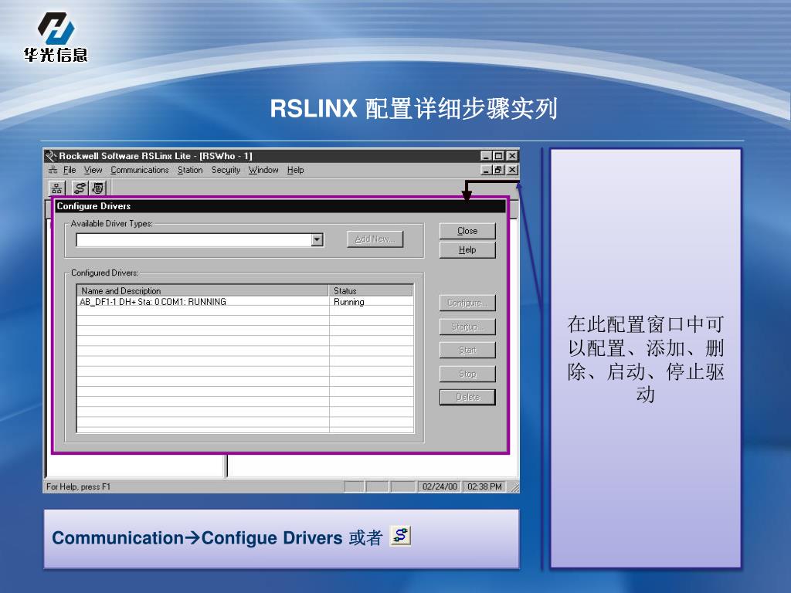Click the document icon left of File menu
This screenshot has height=593, width=791.
[53, 170]
